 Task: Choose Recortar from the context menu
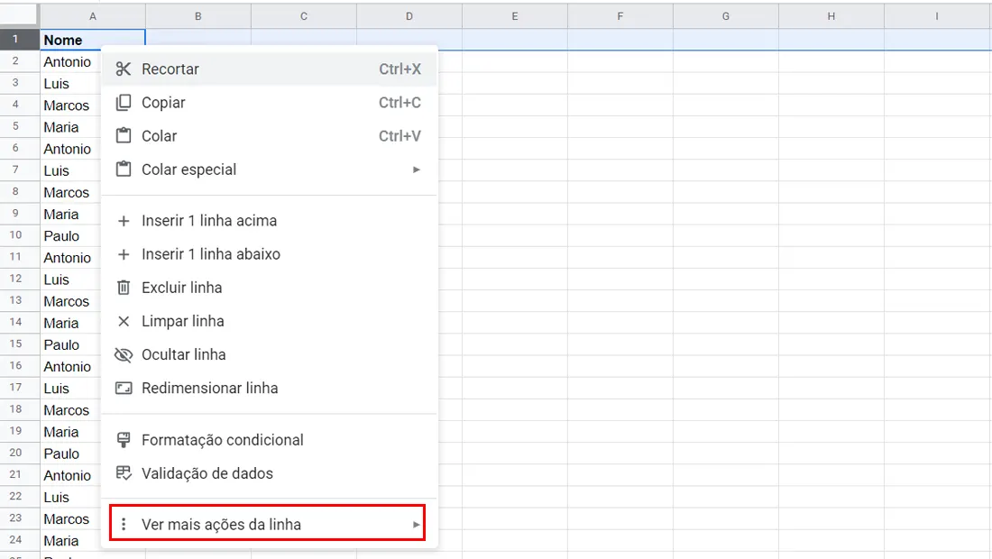[269, 69]
